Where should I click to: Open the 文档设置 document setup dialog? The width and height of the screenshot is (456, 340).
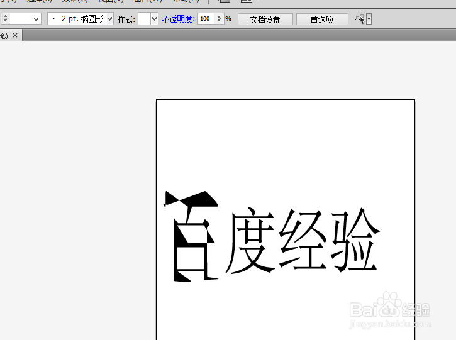(x=265, y=19)
